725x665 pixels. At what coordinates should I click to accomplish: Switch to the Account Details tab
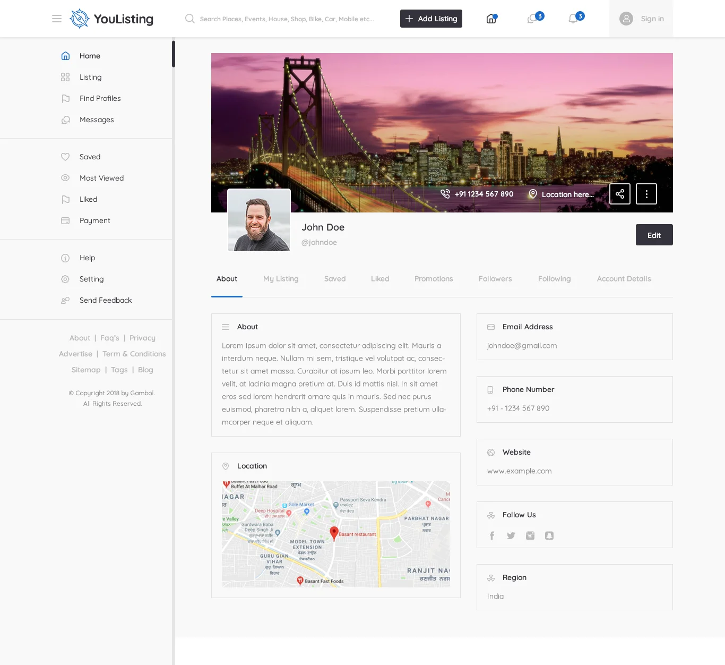coord(624,279)
